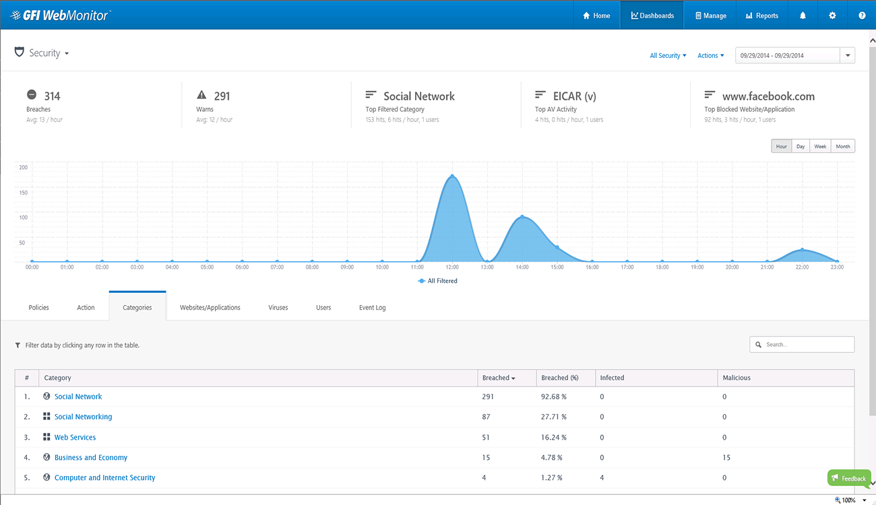Viewport: 876px width, 505px height.
Task: Click globe icon beside Business and Economy
Action: point(47,457)
